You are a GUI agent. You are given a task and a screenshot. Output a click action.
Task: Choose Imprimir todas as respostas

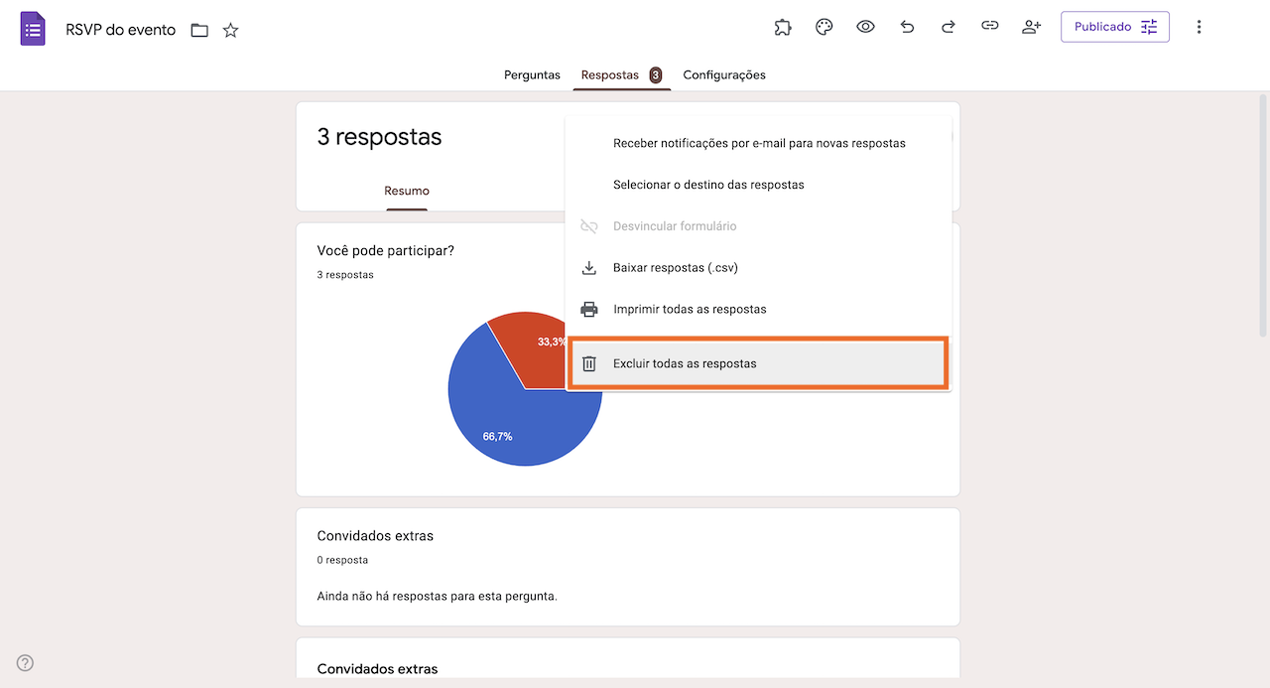tap(759, 309)
